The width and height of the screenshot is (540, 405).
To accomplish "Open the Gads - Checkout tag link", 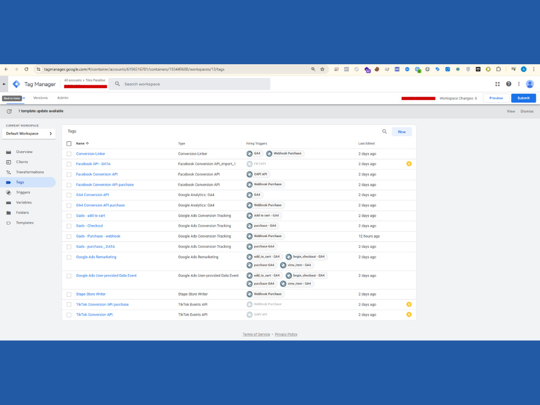I will (x=89, y=226).
